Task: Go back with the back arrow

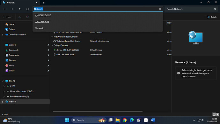Action: tap(4, 9)
